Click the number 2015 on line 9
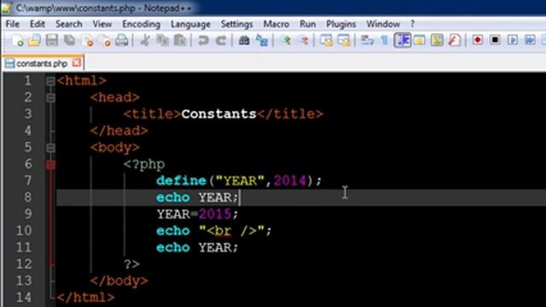The image size is (546, 307). point(215,214)
